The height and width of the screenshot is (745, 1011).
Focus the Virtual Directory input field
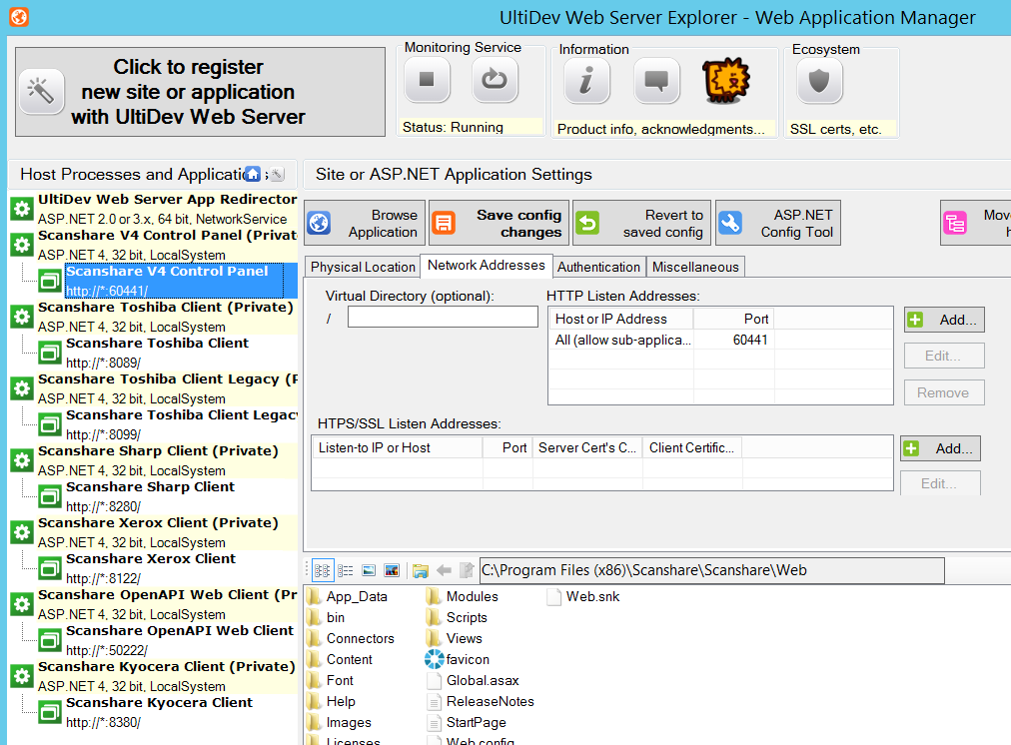pos(443,318)
